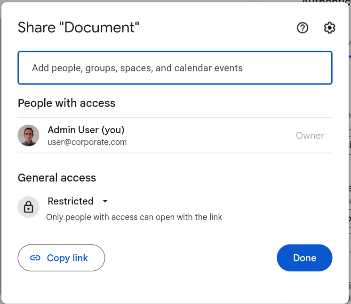The width and height of the screenshot is (351, 304).
Task: Open sharing settings gear icon
Action: click(x=329, y=28)
